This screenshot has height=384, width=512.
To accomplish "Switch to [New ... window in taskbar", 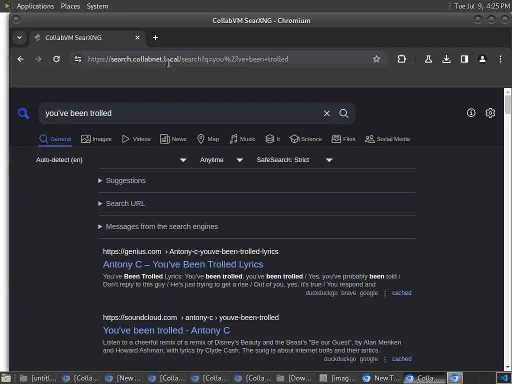I will click(x=124, y=378).
